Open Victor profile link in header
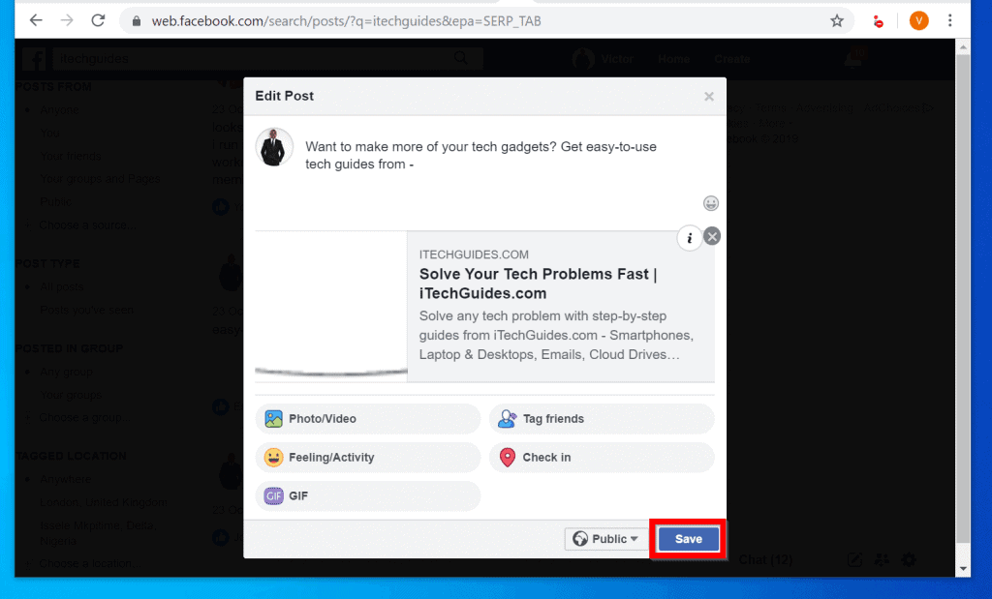Screen dimensions: 992x599 [604, 59]
